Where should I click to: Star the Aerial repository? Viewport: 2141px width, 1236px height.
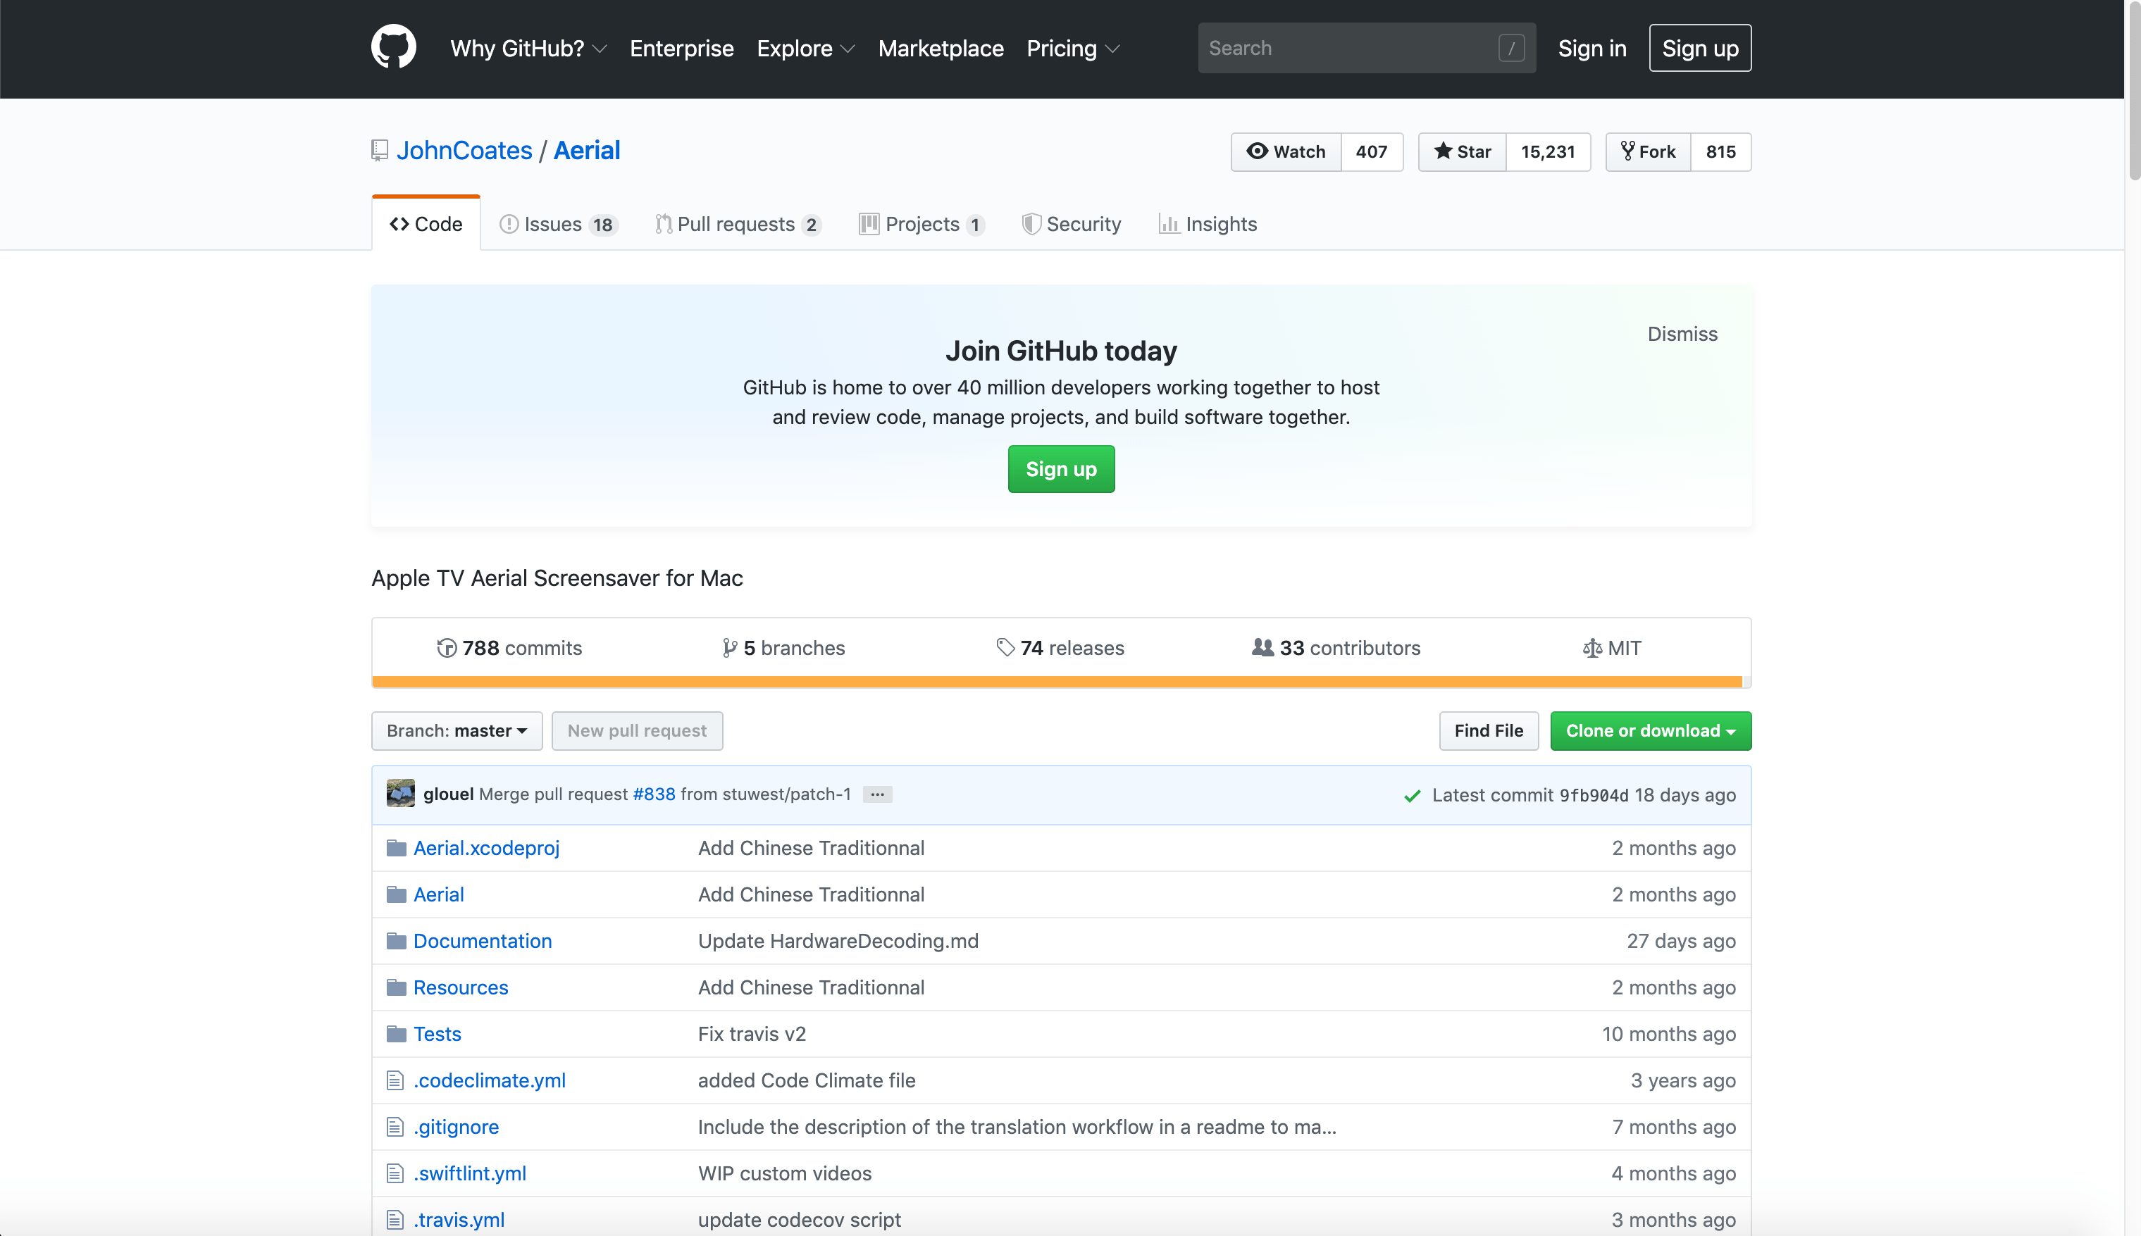tap(1462, 152)
